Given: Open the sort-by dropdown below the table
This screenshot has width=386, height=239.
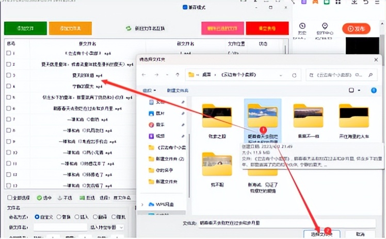Looking at the screenshot, I should click(122, 198).
